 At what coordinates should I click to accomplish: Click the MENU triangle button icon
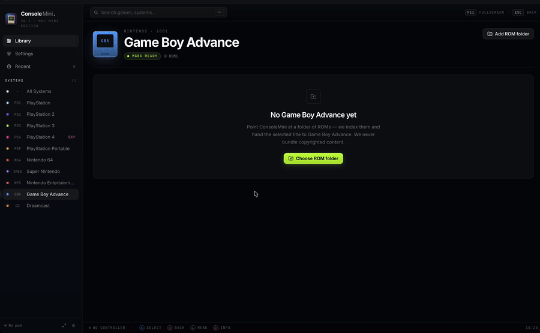pos(193,328)
